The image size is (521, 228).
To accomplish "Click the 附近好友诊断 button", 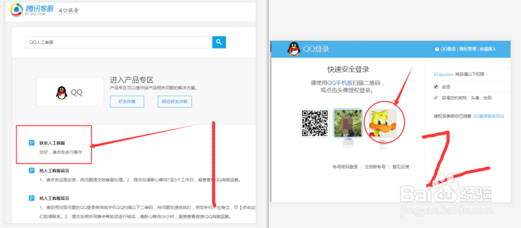I will [175, 102].
